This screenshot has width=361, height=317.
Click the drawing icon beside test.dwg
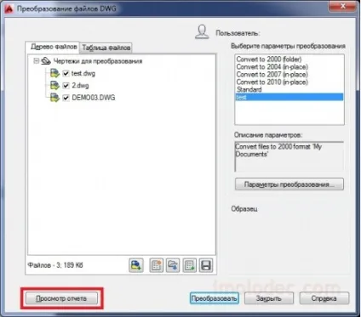pos(54,73)
